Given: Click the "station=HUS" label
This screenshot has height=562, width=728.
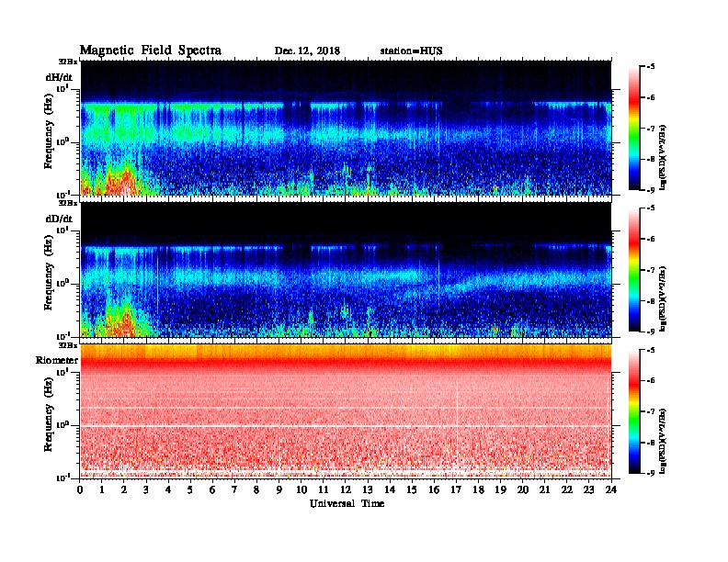Looking at the screenshot, I should 412,51.
